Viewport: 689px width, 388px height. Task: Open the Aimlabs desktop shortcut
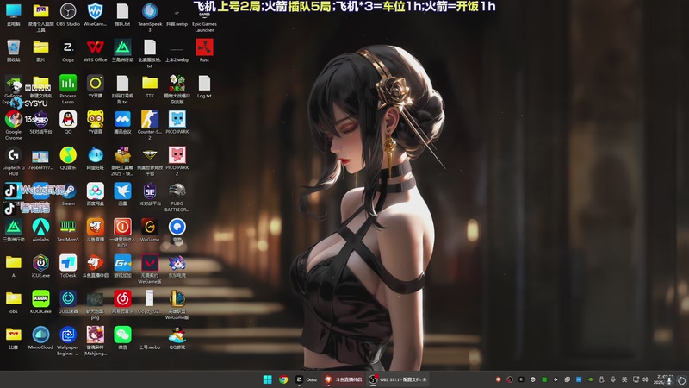40,229
